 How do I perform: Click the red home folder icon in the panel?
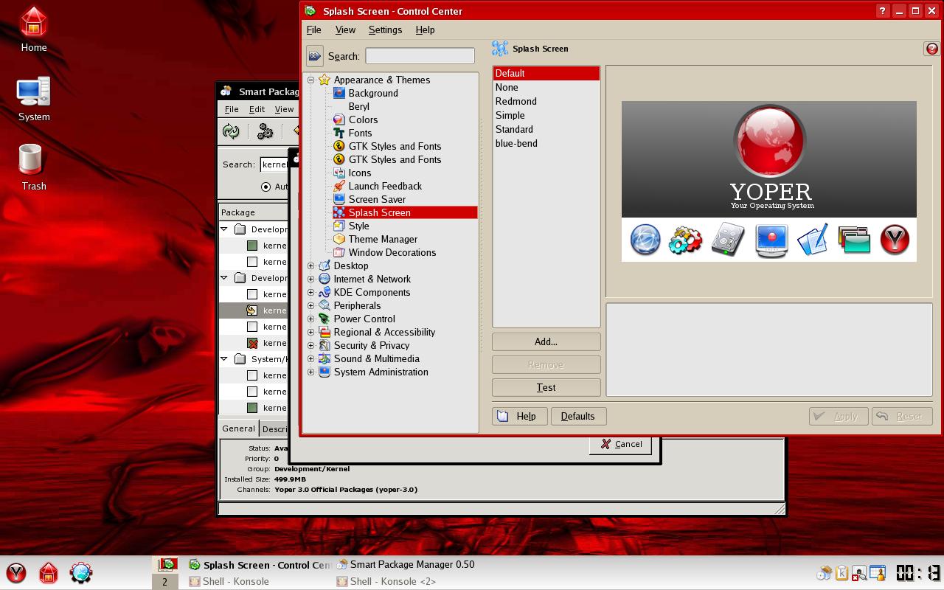tap(49, 573)
